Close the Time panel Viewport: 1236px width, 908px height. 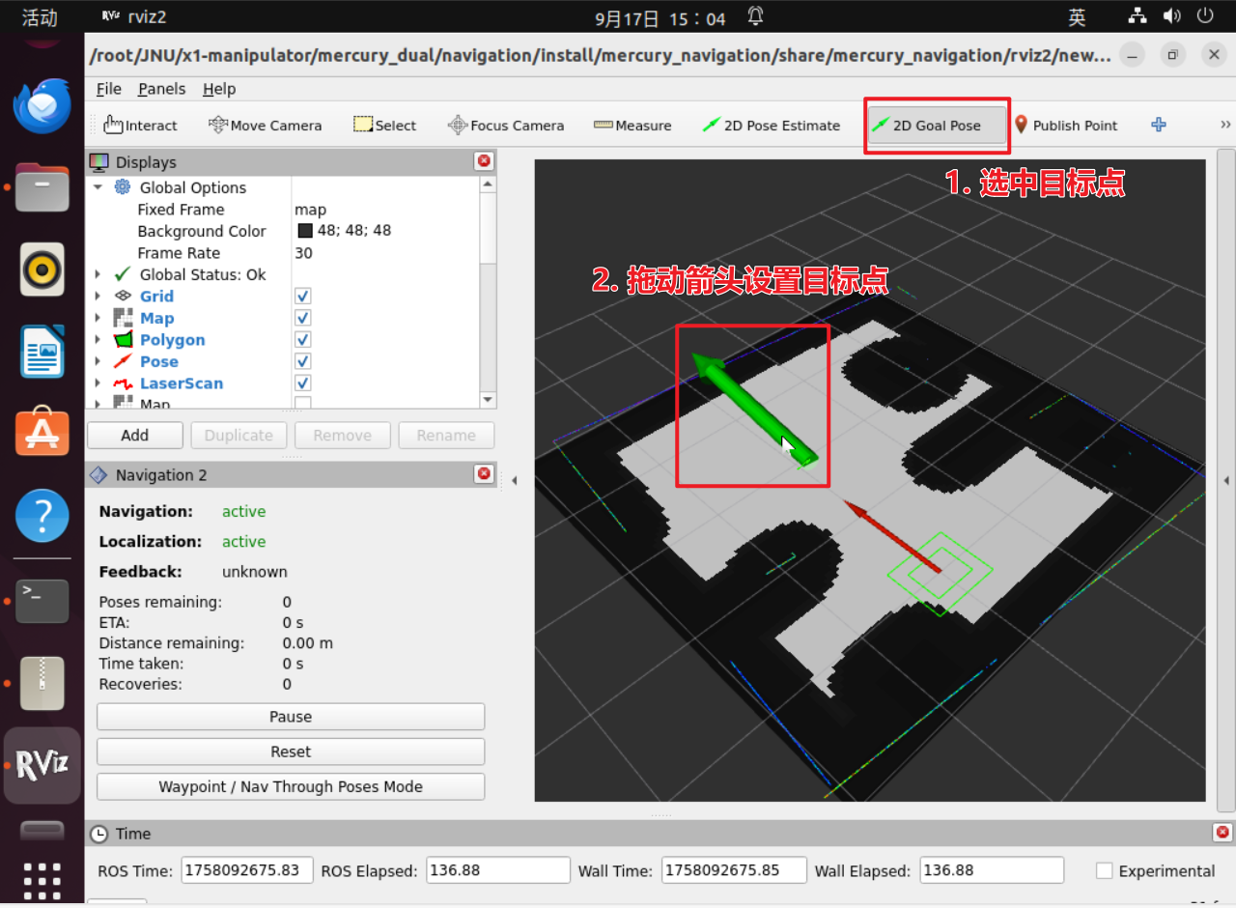pyautogui.click(x=1222, y=833)
